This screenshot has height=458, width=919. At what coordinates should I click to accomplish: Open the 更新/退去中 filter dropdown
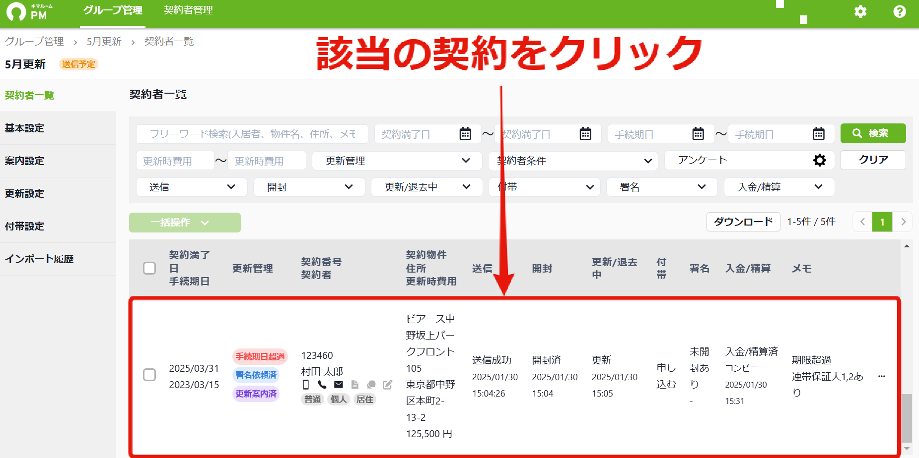pos(427,187)
